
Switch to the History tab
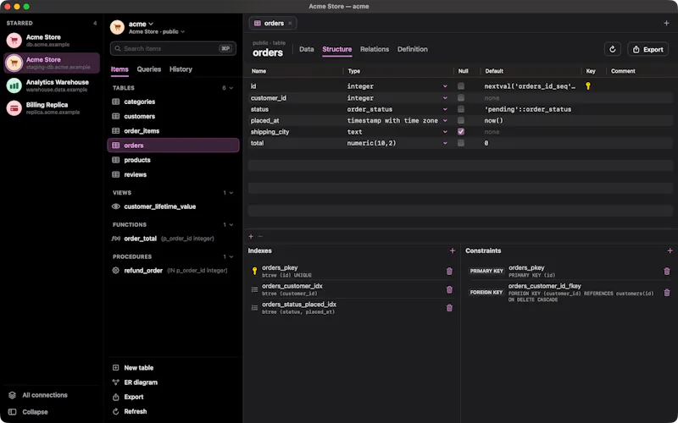point(181,69)
